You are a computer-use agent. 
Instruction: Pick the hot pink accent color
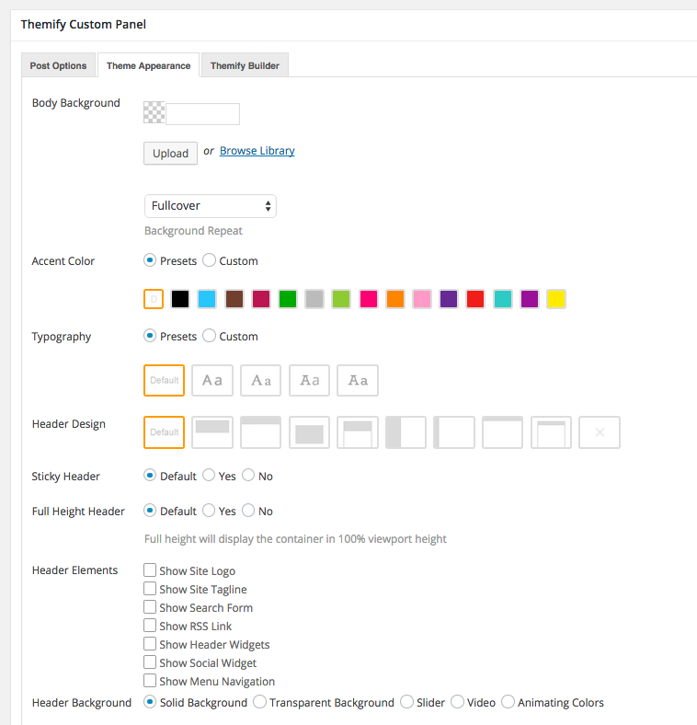(369, 299)
